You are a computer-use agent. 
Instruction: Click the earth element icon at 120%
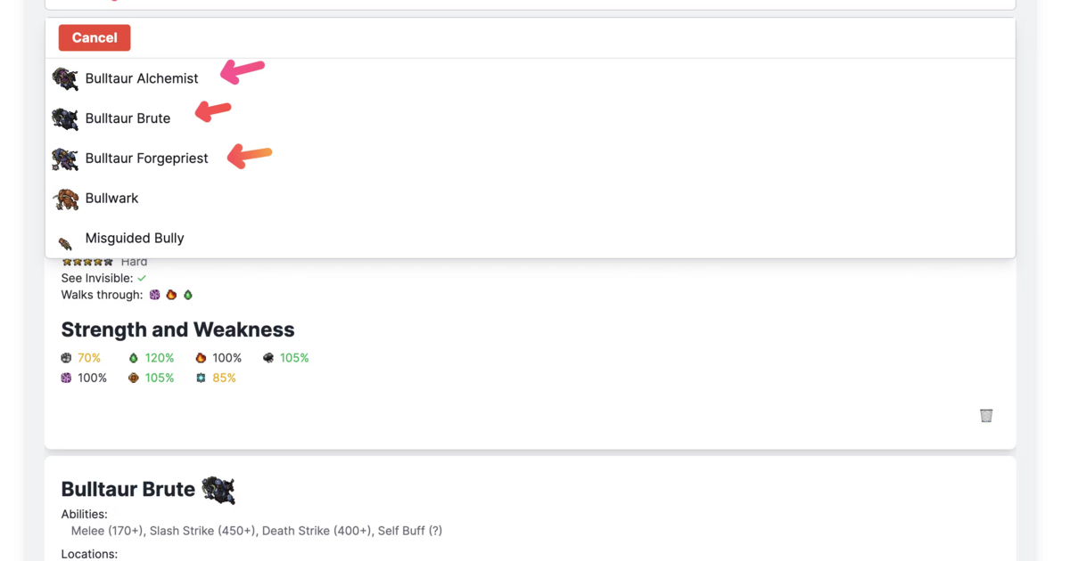(134, 358)
